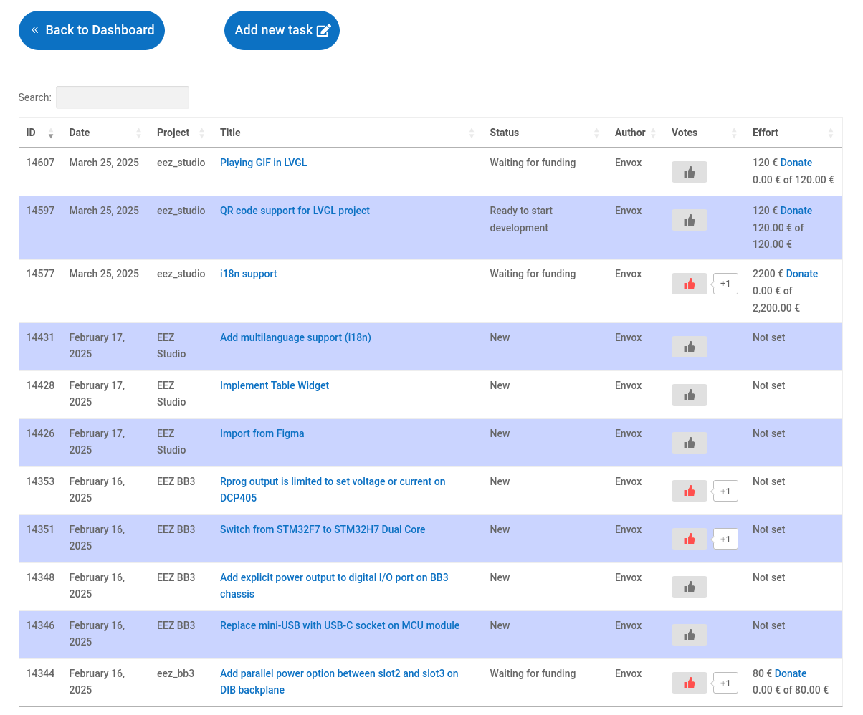
Task: Toggle red thumbs-up vote on i18n support
Action: coord(689,284)
